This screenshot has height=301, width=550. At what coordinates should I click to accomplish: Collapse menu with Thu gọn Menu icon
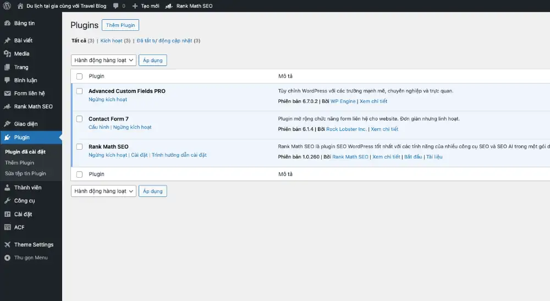[x=7, y=258]
